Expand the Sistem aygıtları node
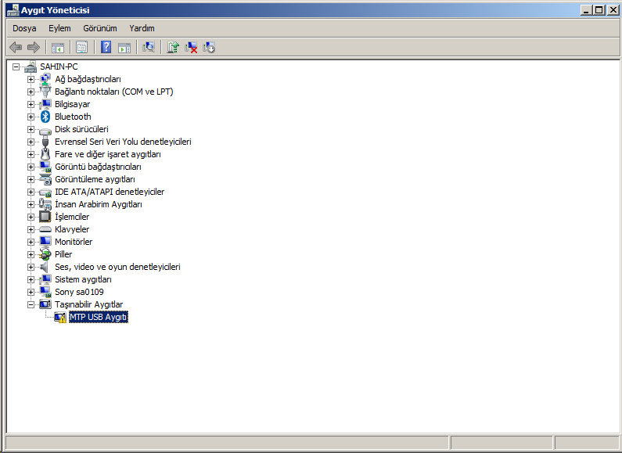Viewport: 622px width, 453px height. click(31, 279)
